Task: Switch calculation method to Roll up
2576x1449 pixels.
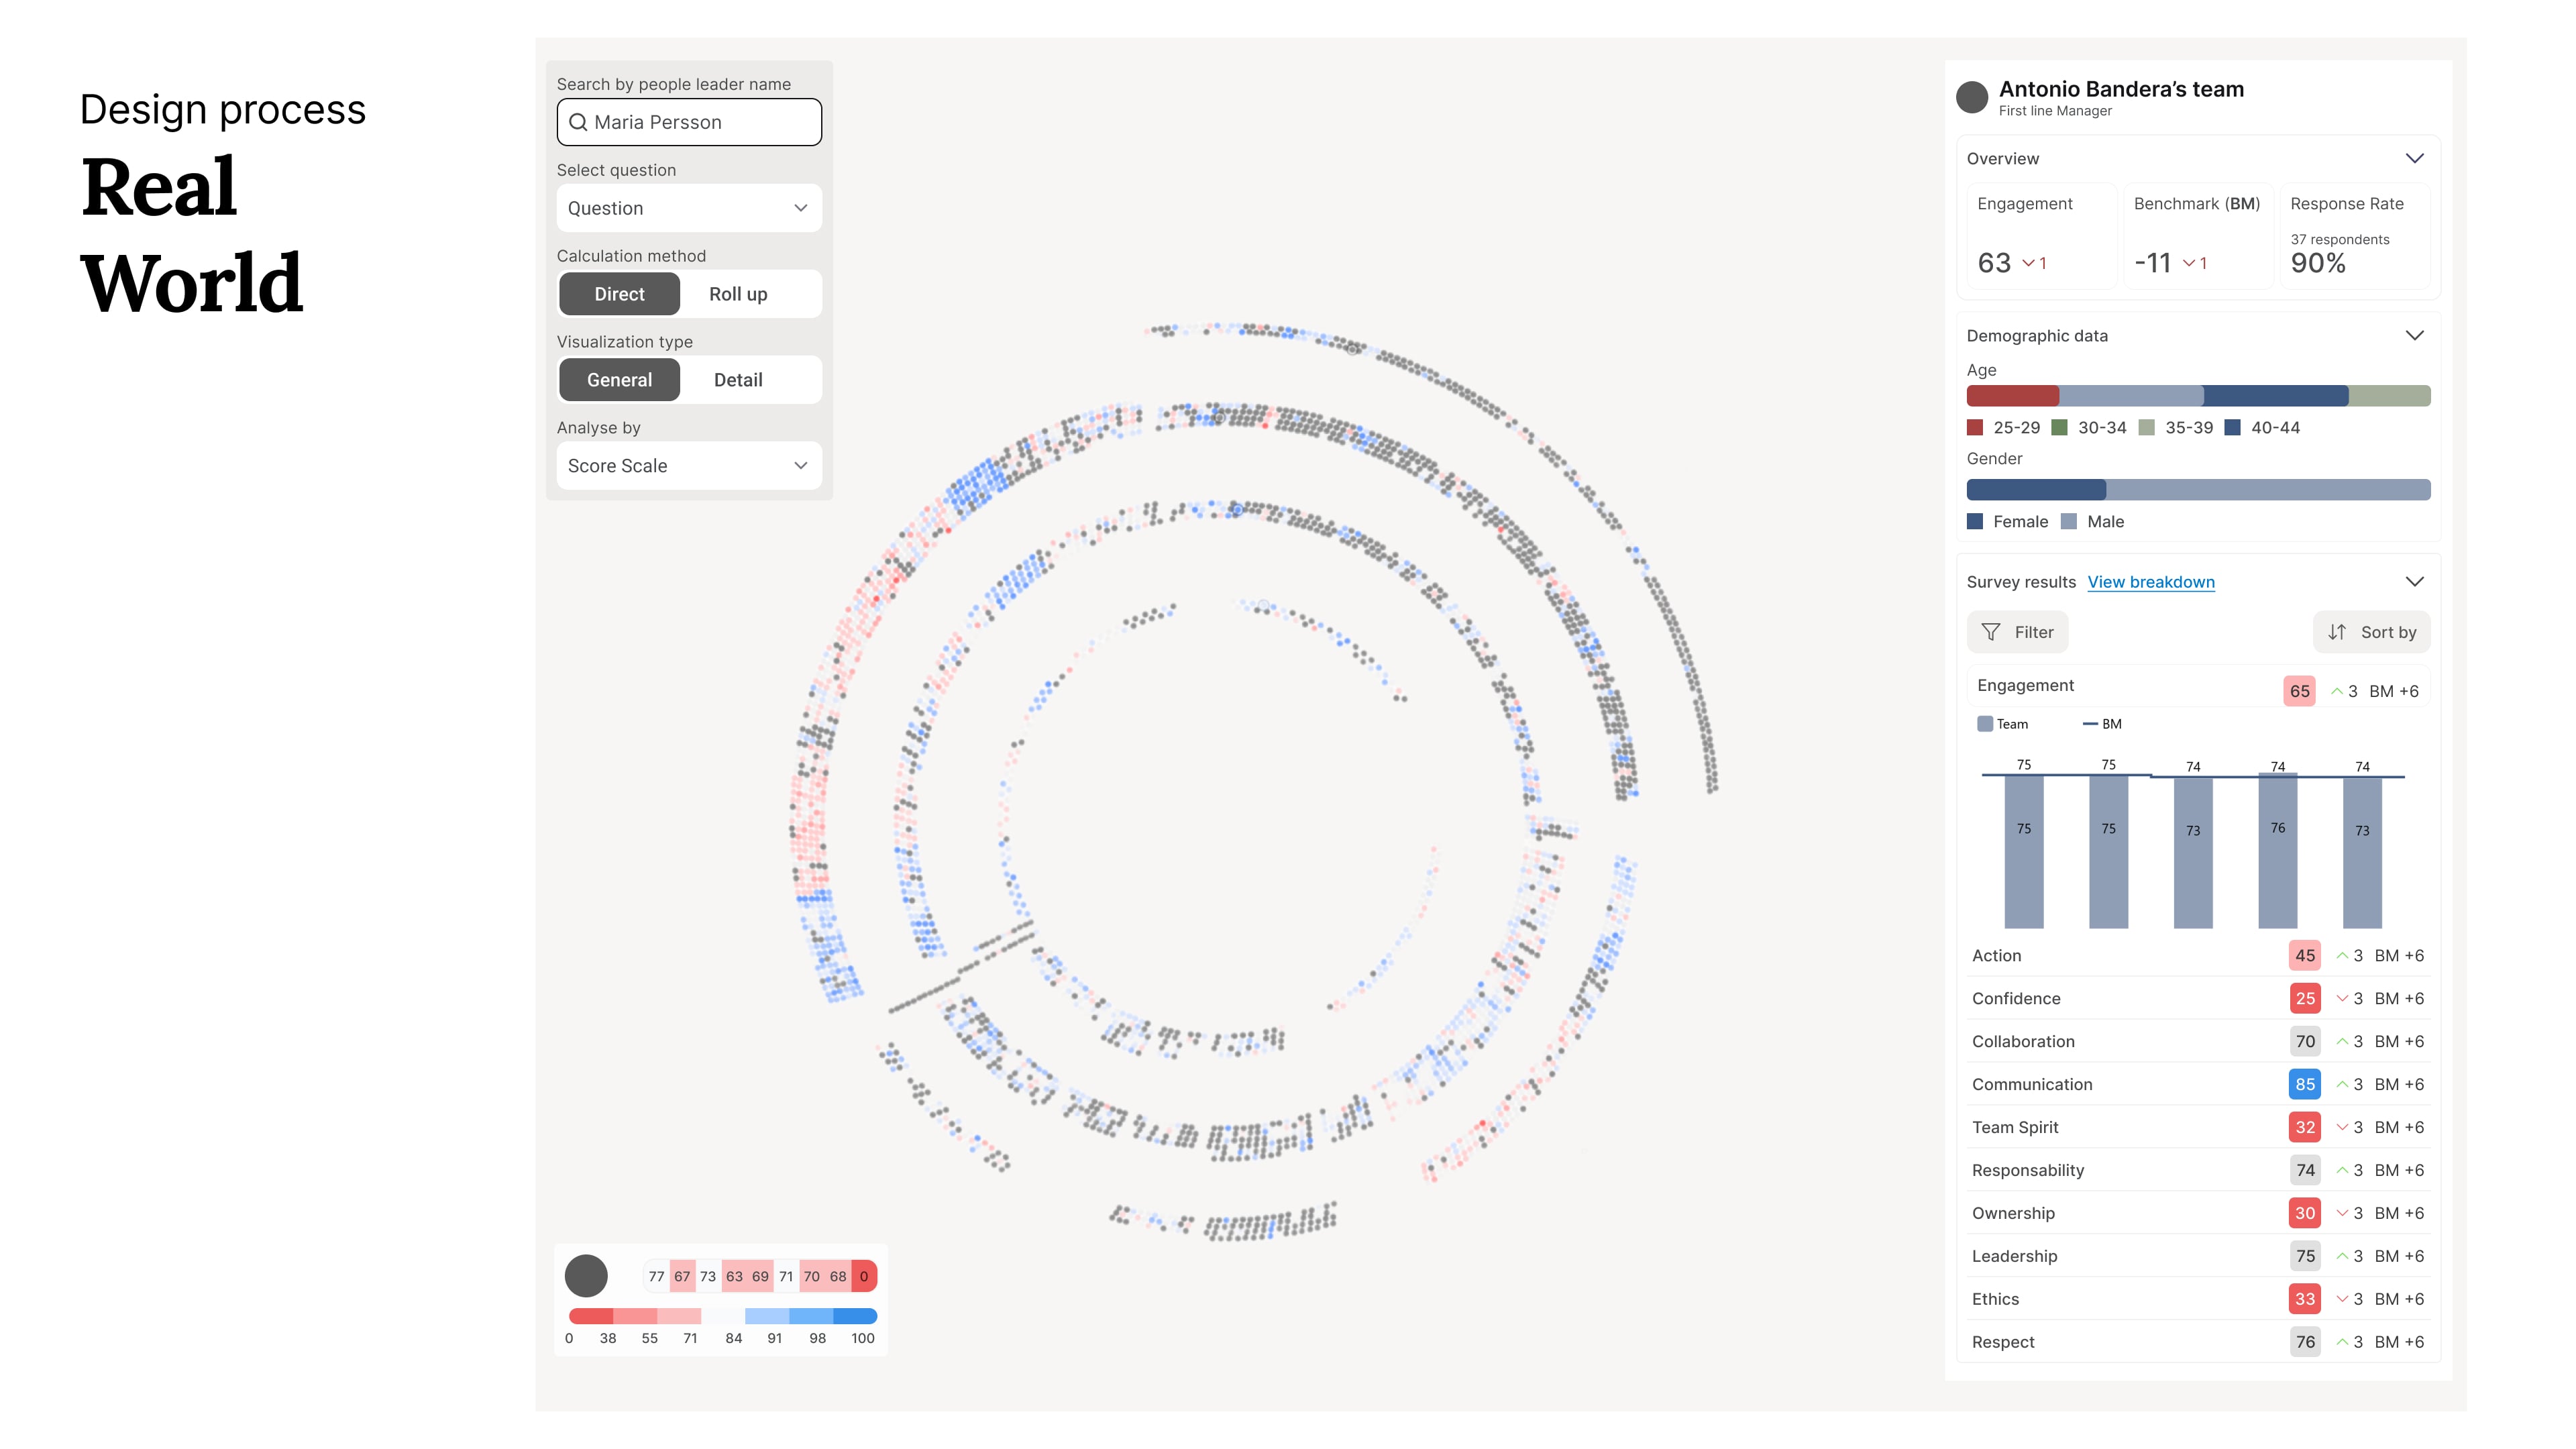Action: [x=738, y=294]
